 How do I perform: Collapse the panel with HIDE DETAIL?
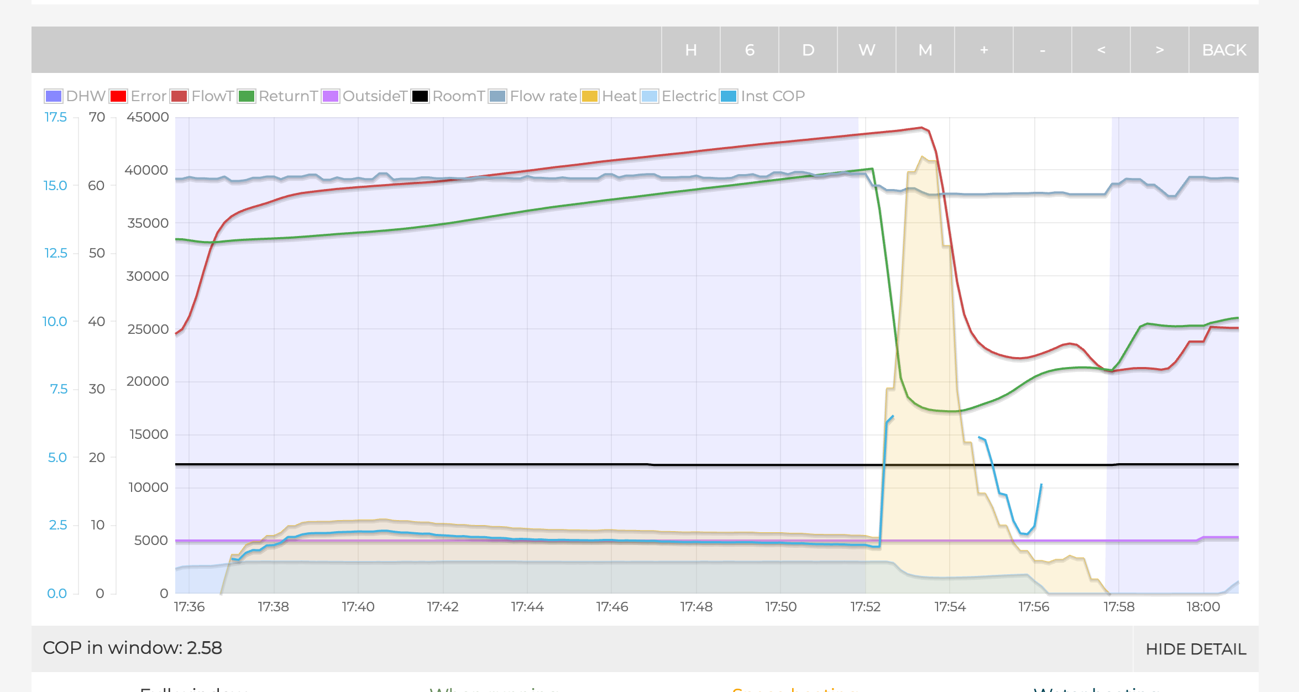click(x=1195, y=649)
